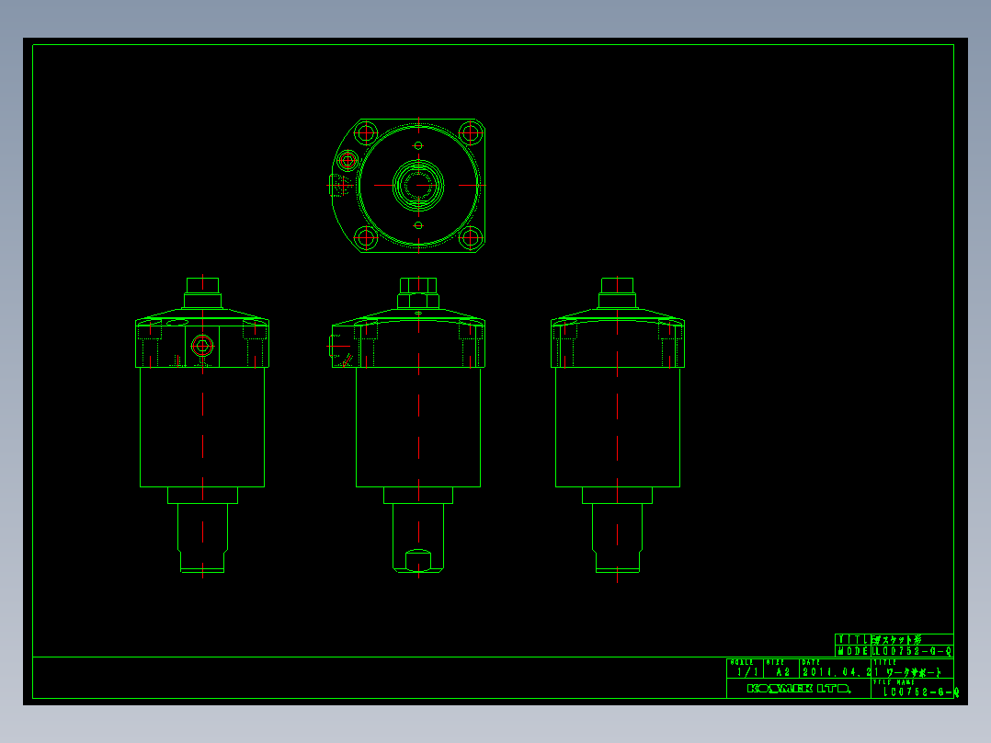This screenshot has height=743, width=991.
Task: Select the file name text LC0752-G-Q
Action: click(921, 692)
